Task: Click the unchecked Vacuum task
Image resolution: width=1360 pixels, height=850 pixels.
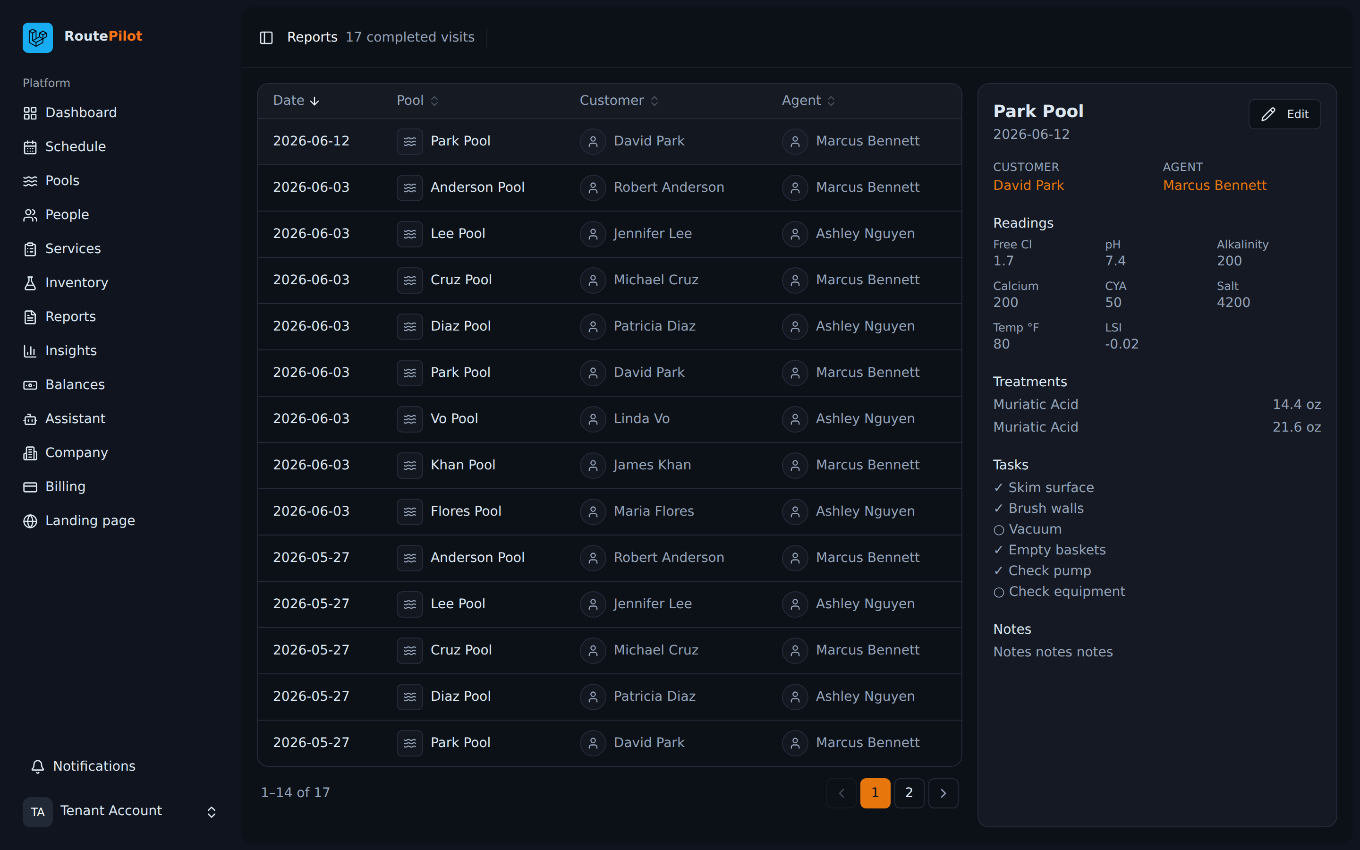Action: pyautogui.click(x=1027, y=529)
